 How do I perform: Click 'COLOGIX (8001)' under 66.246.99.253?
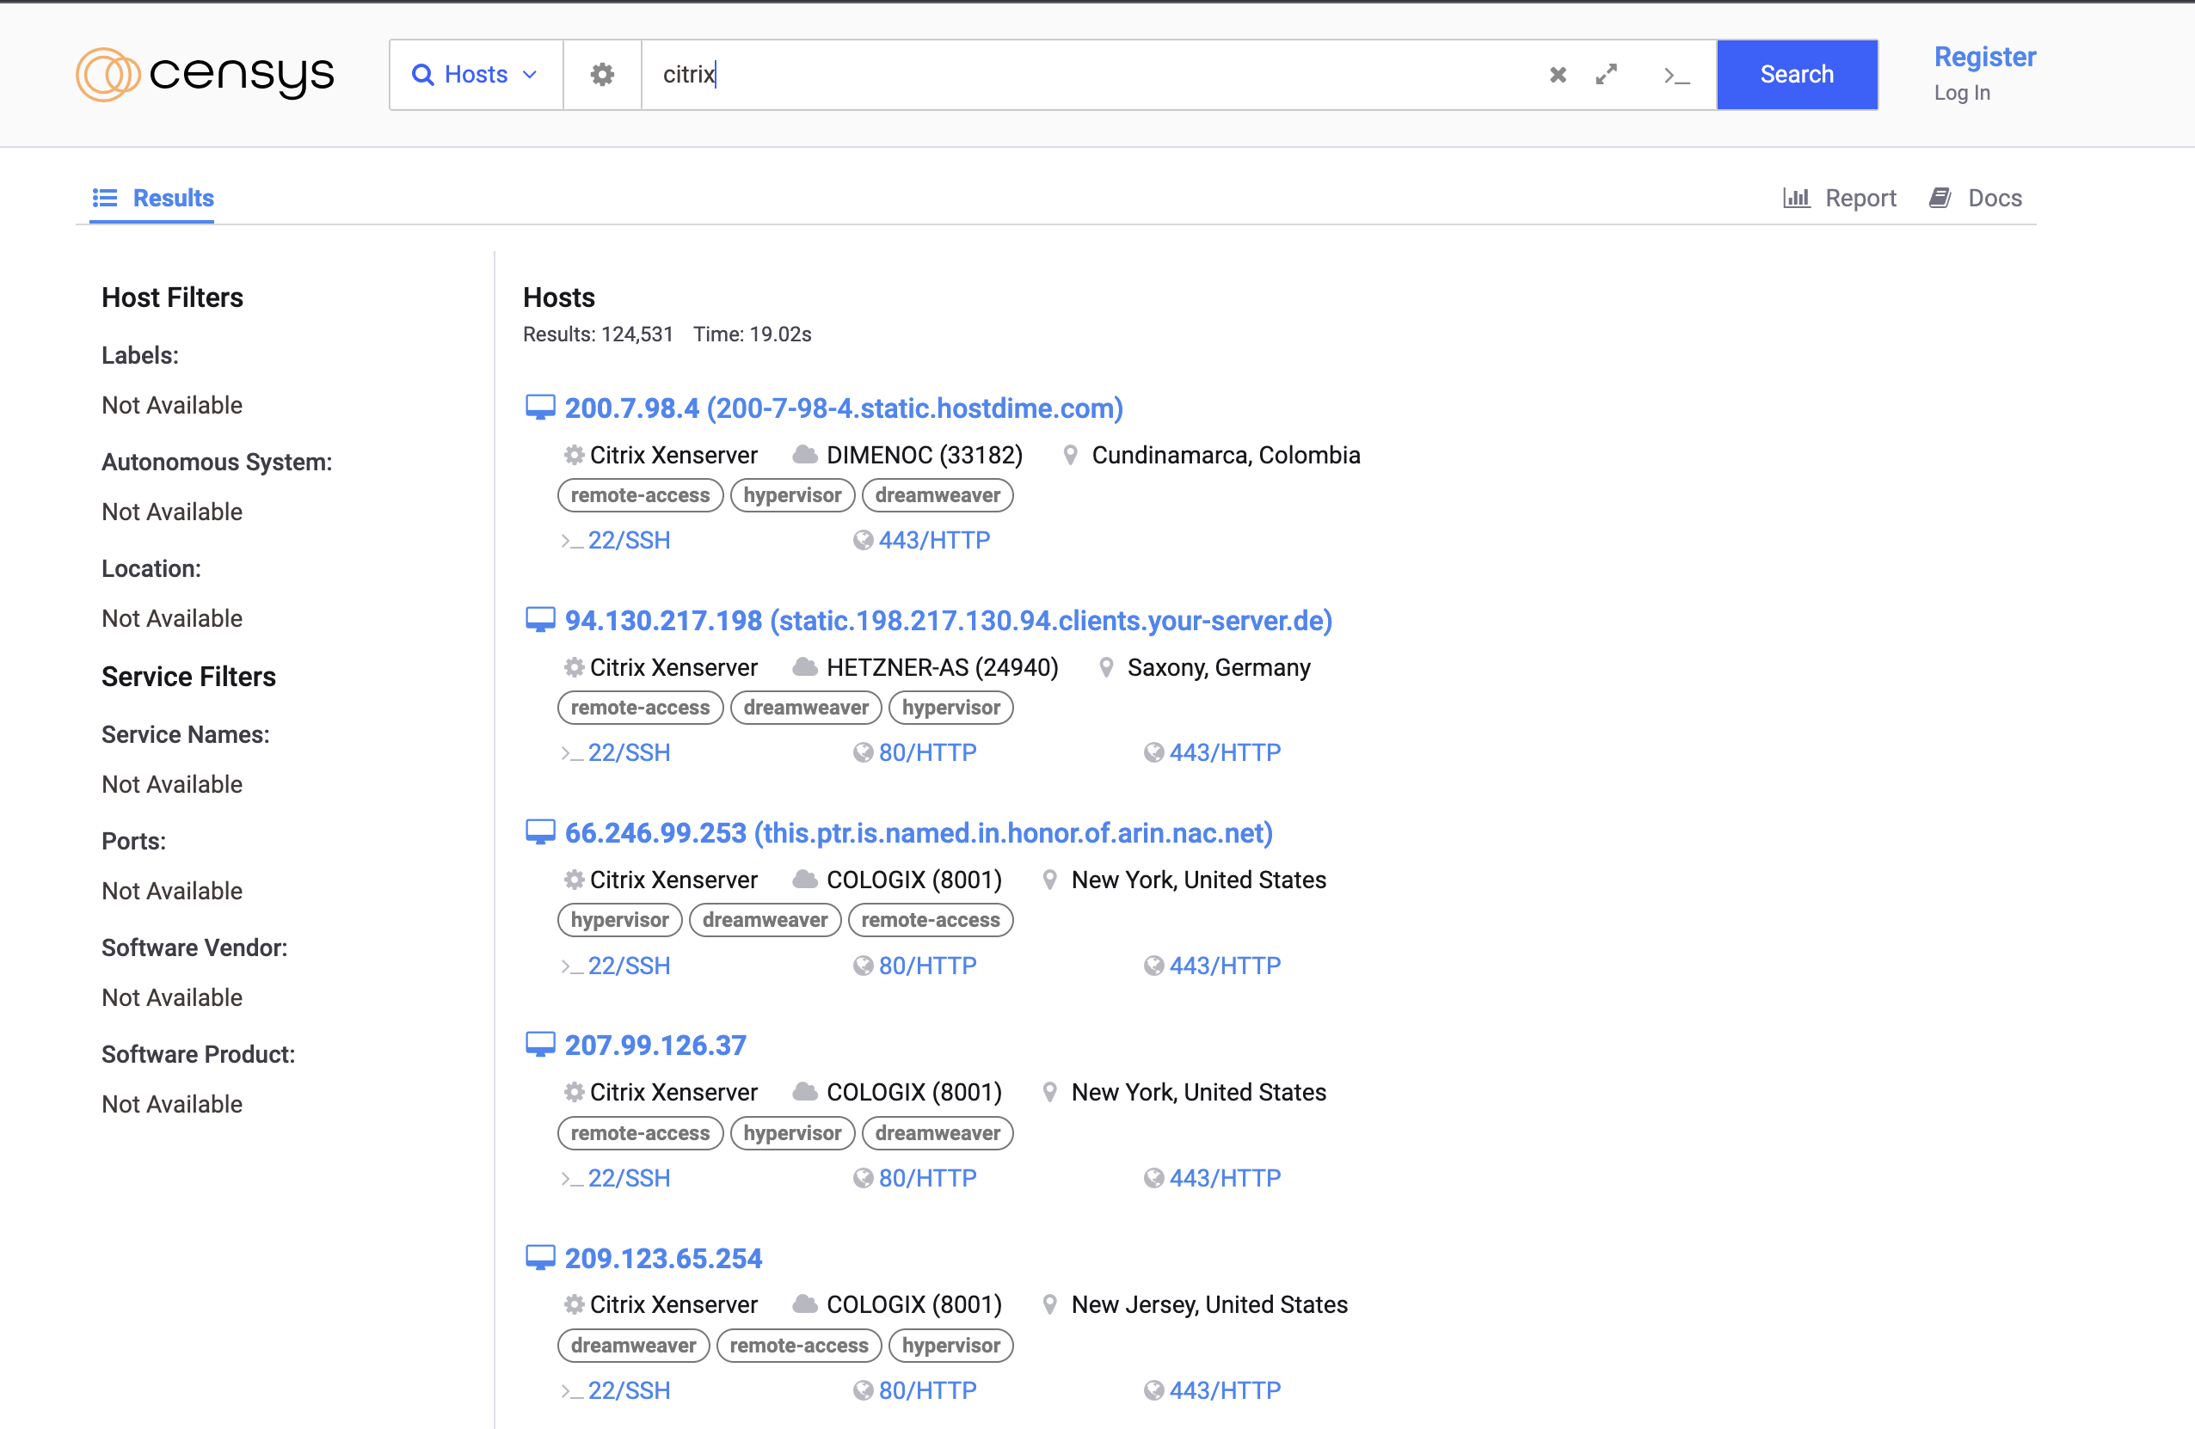click(x=914, y=880)
